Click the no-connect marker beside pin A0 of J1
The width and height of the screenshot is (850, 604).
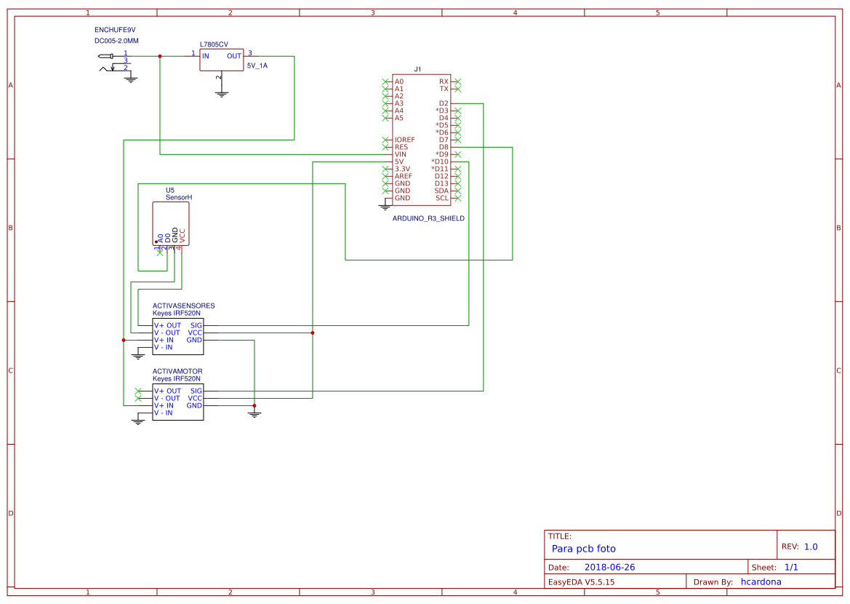tap(385, 82)
